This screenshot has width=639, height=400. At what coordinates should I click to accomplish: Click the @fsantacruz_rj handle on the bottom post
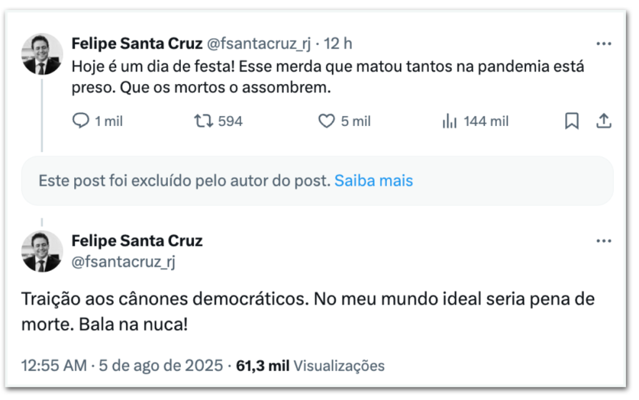(124, 262)
